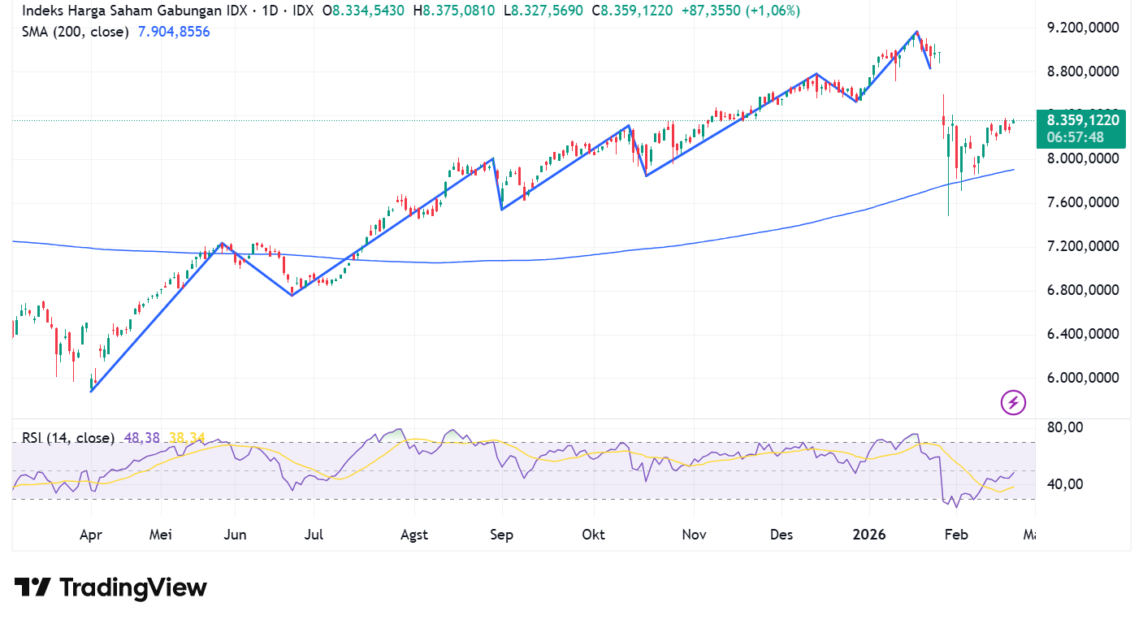Select the RSI (14, close) indicator legend
The height and width of the screenshot is (624, 1143).
tap(68, 438)
